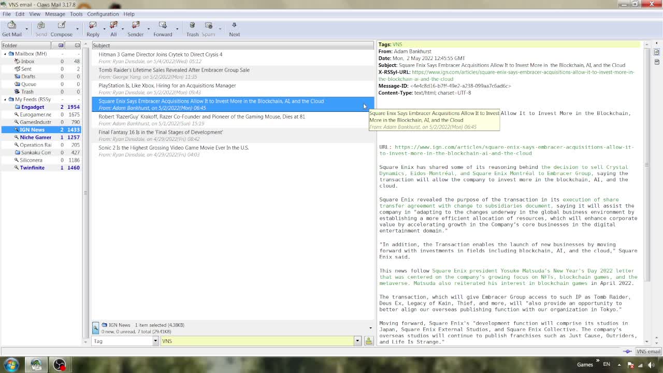The image size is (663, 373).
Task: Open the File menu
Action: [x=7, y=14]
